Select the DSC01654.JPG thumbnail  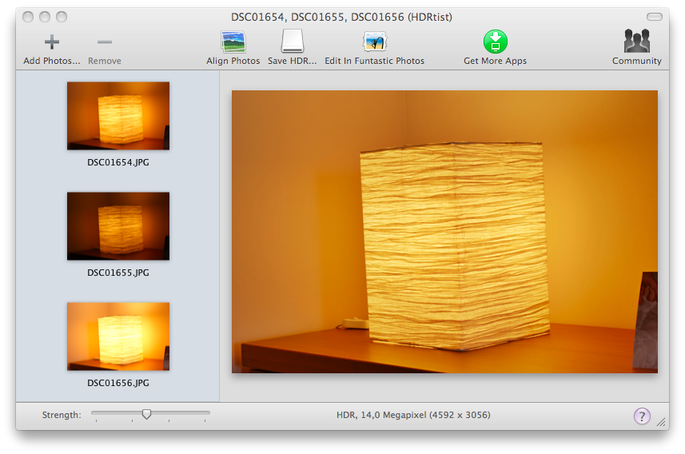pos(118,116)
